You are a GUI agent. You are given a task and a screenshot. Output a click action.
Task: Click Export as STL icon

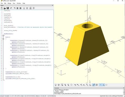31,8
